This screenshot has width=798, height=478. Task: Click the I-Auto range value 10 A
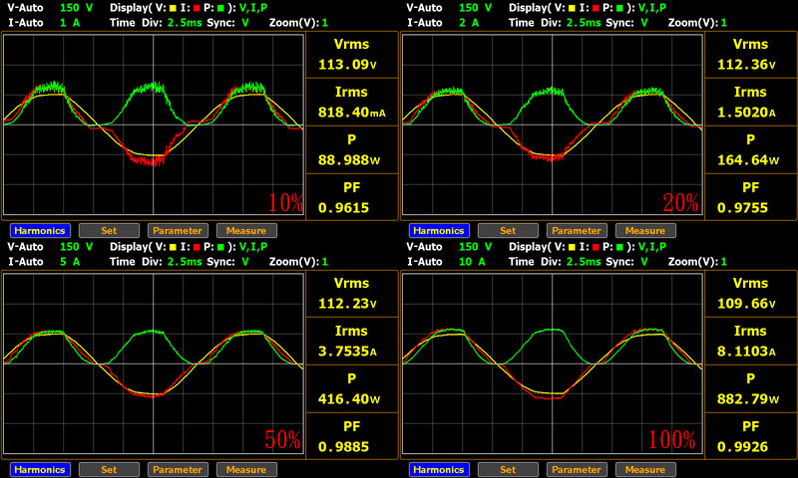(472, 262)
